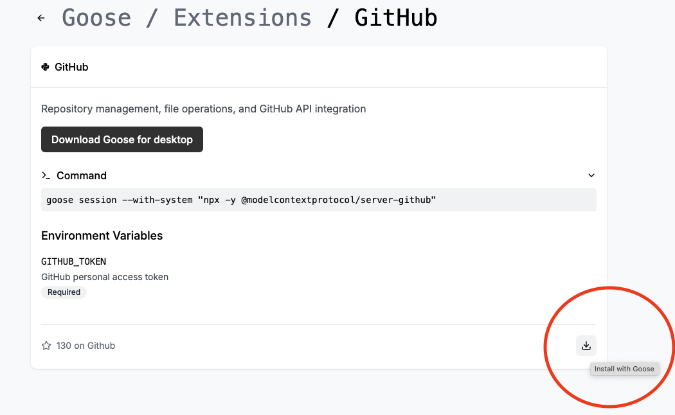Open the Goose breadcrumb link

coord(96,17)
